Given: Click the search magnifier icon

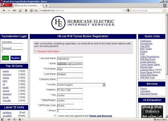Looking at the screenshot, I should click(x=164, y=10).
